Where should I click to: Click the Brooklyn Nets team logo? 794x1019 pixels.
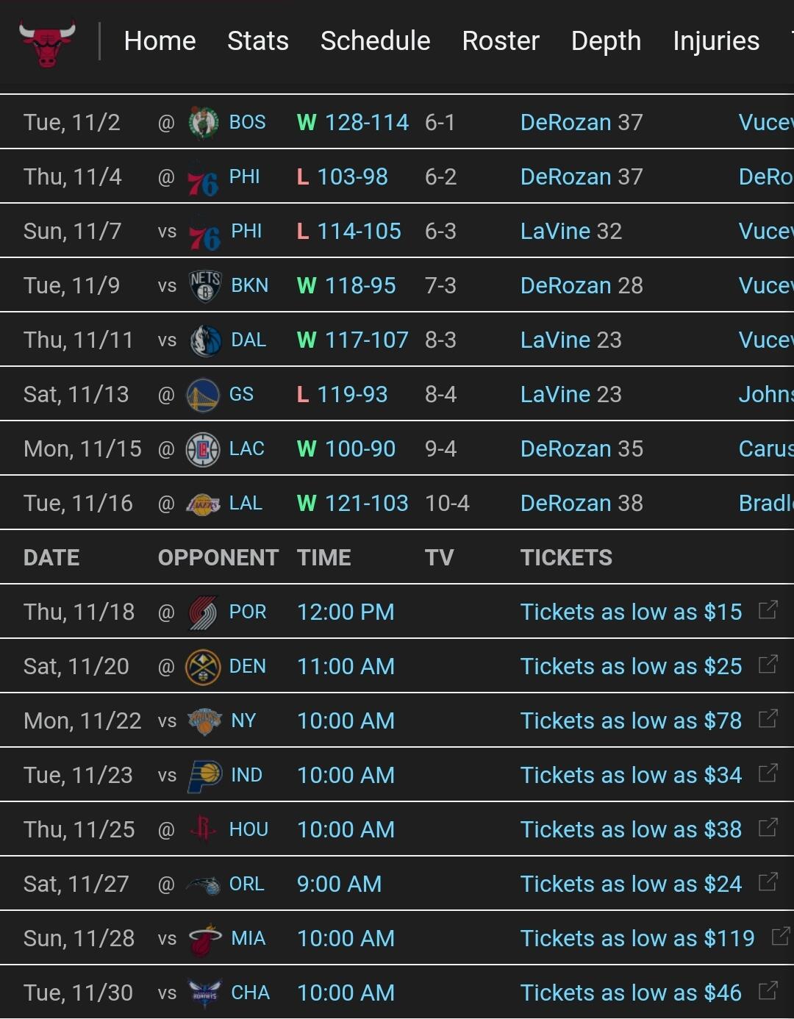pos(205,286)
